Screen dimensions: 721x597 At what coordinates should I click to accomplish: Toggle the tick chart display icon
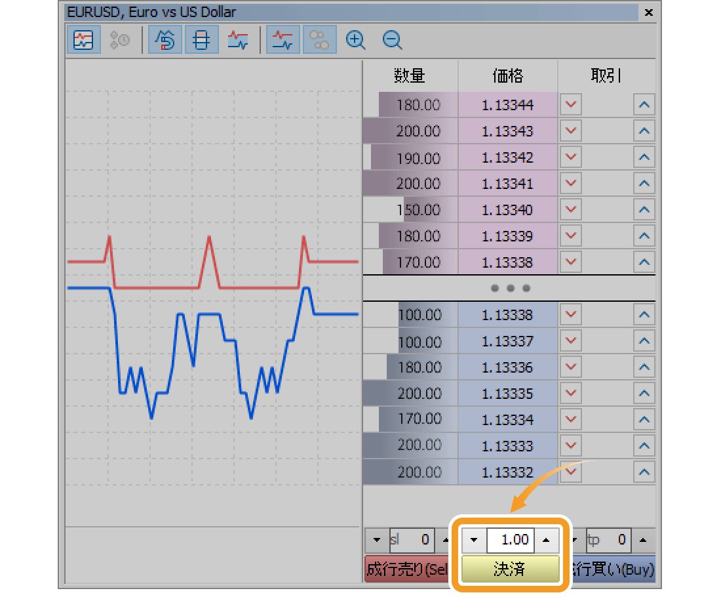pos(83,40)
